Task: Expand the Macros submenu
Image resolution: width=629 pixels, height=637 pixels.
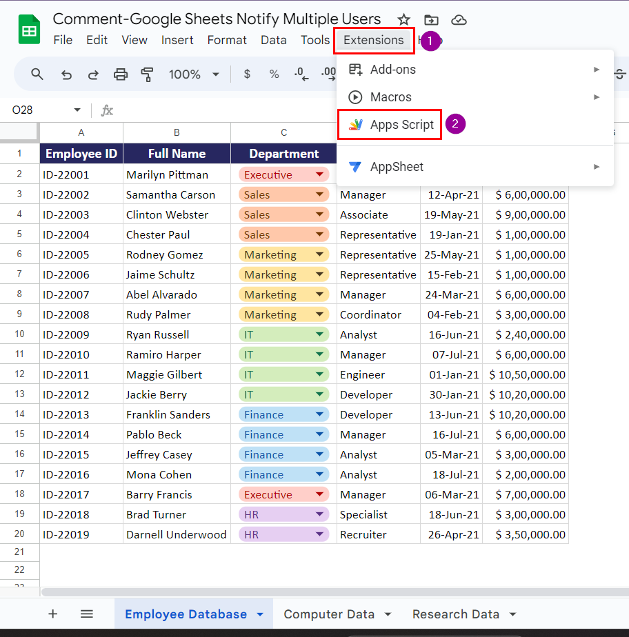Action: click(597, 97)
